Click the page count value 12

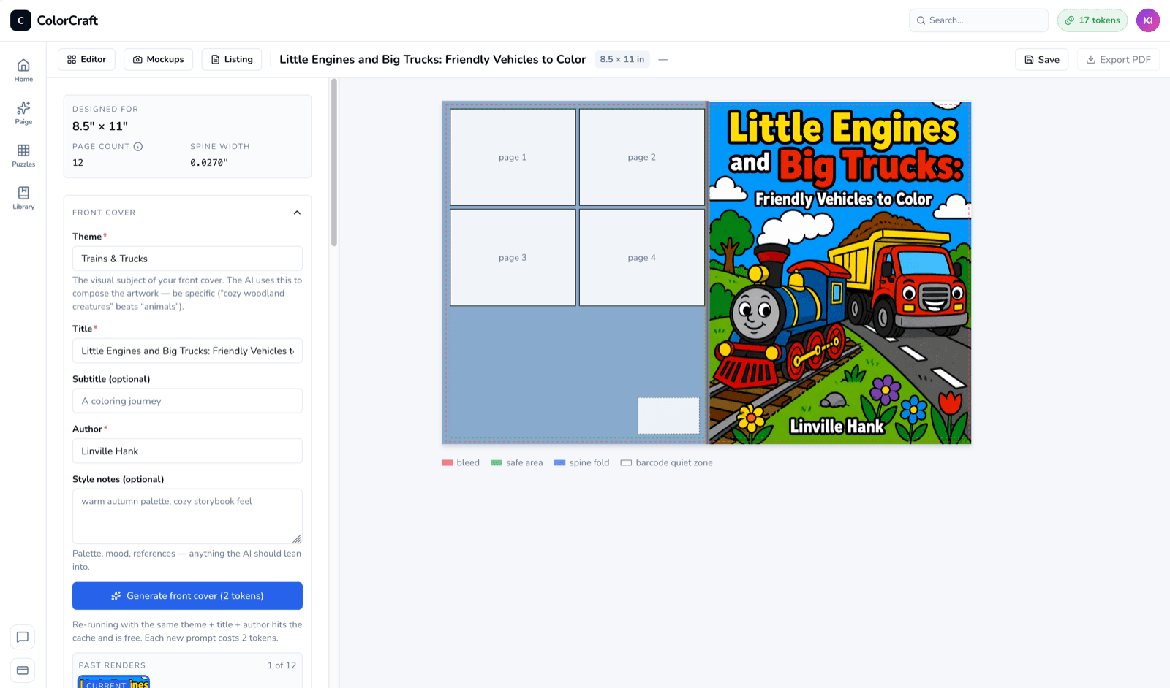[78, 163]
